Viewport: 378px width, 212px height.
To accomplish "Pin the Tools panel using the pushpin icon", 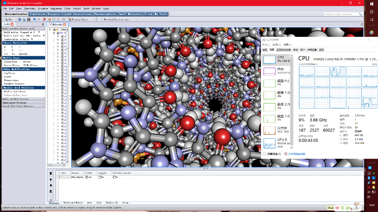I will 43,24.
